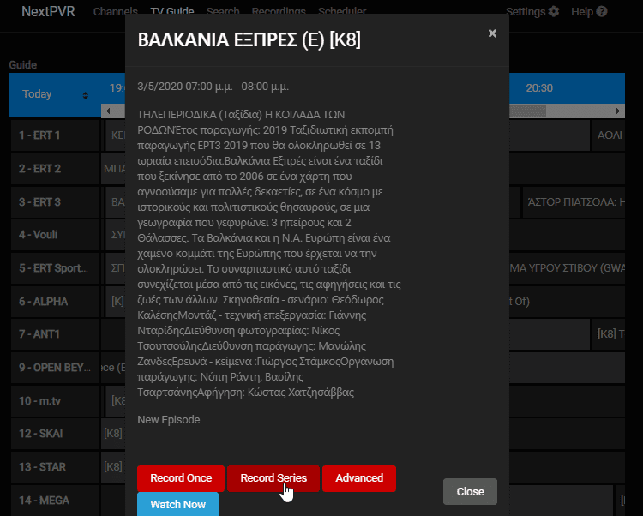Screen dimensions: 643x516
Task: Go to the Channels menu item
Action: (x=115, y=11)
